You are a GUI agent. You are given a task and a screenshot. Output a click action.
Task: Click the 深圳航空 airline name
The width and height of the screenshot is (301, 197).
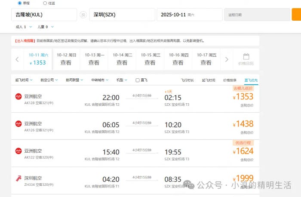click(x=33, y=178)
